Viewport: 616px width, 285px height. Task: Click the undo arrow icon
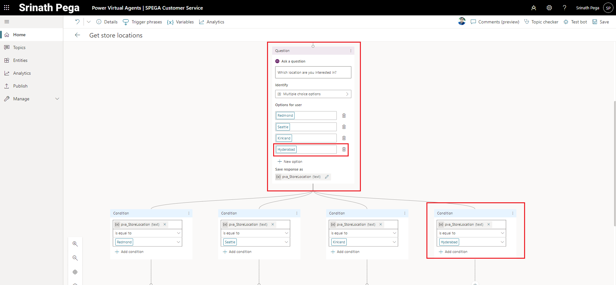[x=77, y=22]
